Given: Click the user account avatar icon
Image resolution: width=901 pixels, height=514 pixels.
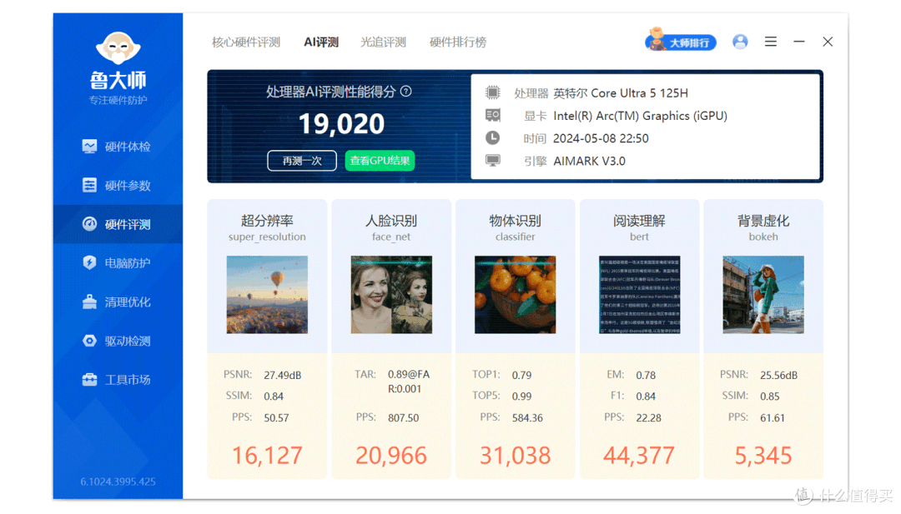Looking at the screenshot, I should point(739,42).
